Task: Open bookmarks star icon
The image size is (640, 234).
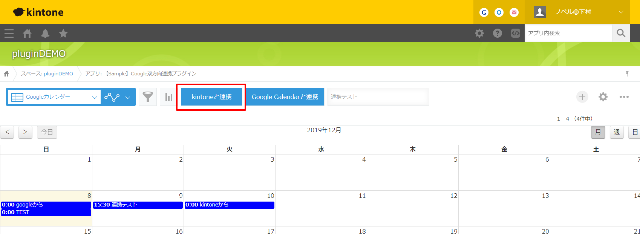Action: tap(63, 34)
